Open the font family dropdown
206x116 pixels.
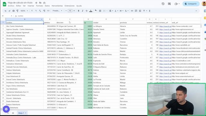coord(57,11)
